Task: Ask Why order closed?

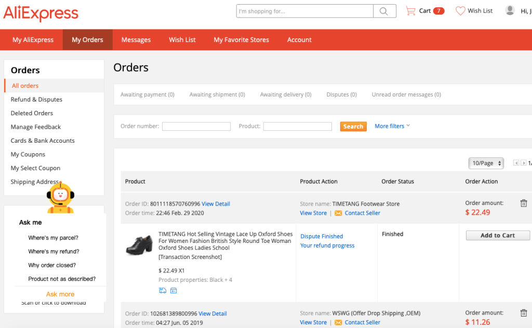Action: click(x=52, y=265)
